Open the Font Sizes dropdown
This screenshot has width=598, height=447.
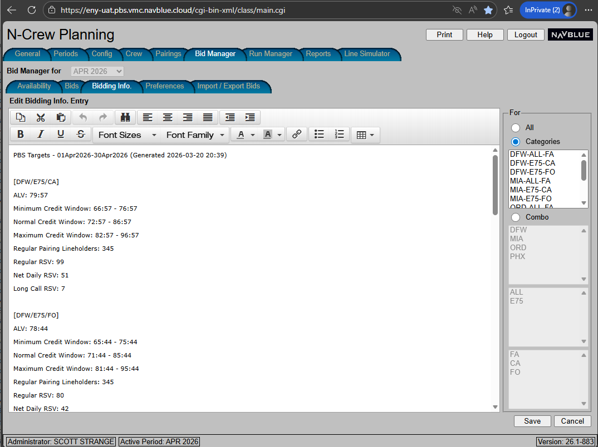tap(126, 135)
